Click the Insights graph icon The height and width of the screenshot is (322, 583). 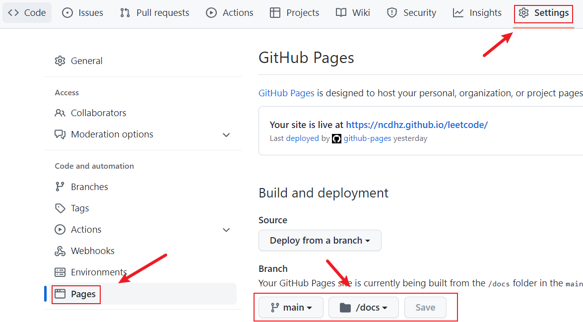click(458, 12)
